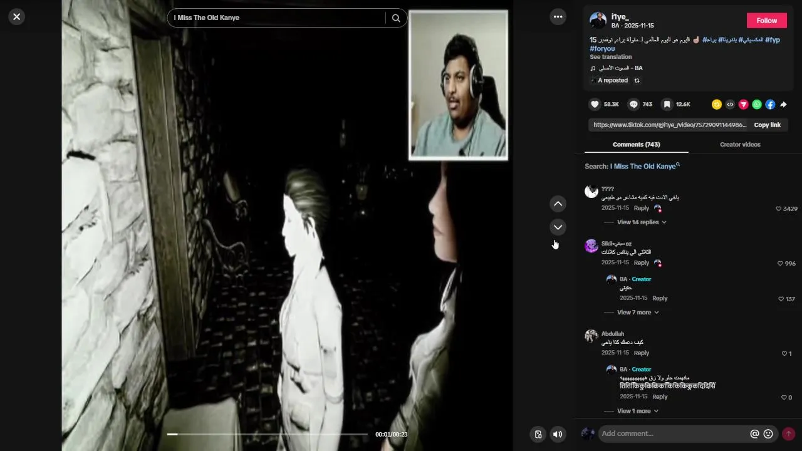Like the Sikli comment with 996 likes
Viewport: 802px width, 451px height.
click(780, 264)
